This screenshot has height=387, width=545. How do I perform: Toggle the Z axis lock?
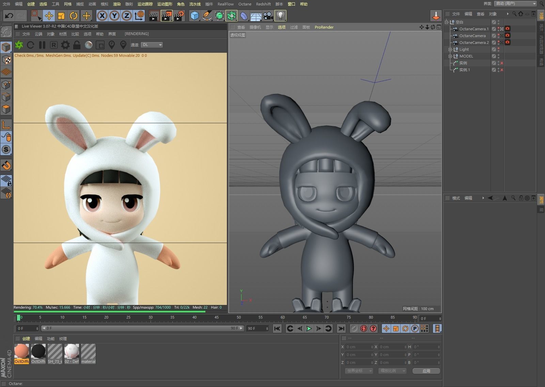[127, 16]
